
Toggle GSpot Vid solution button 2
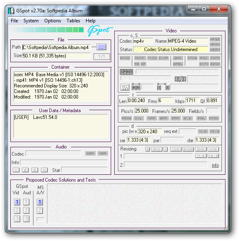[x=17, y=210]
